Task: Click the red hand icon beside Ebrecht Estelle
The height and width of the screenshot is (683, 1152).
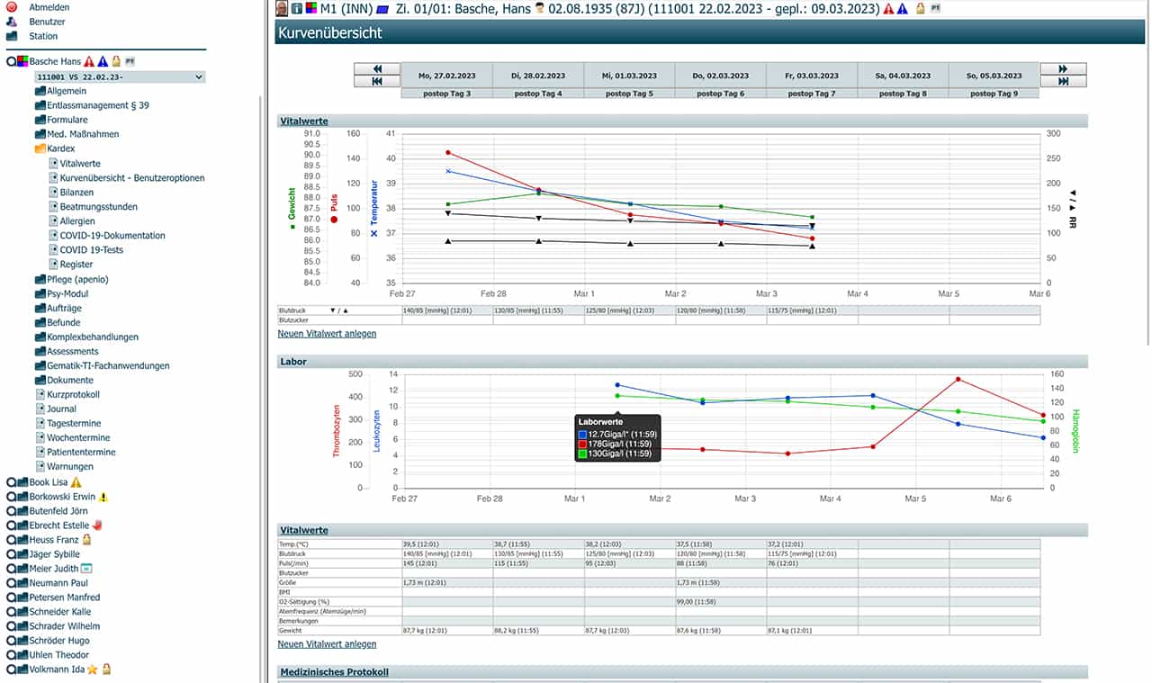Action: coord(97,526)
